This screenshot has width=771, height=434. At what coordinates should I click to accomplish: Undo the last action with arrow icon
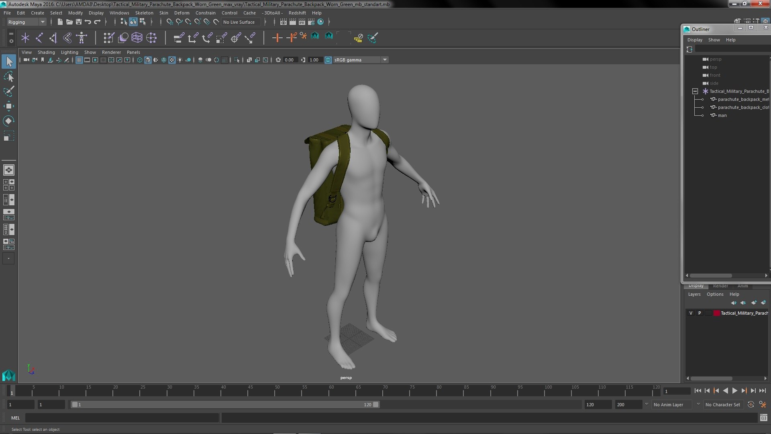point(88,22)
